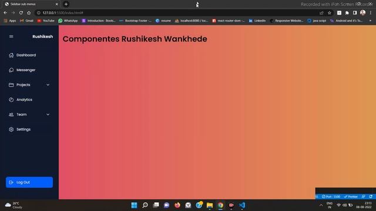Open Firefox from taskbar

(x=177, y=205)
